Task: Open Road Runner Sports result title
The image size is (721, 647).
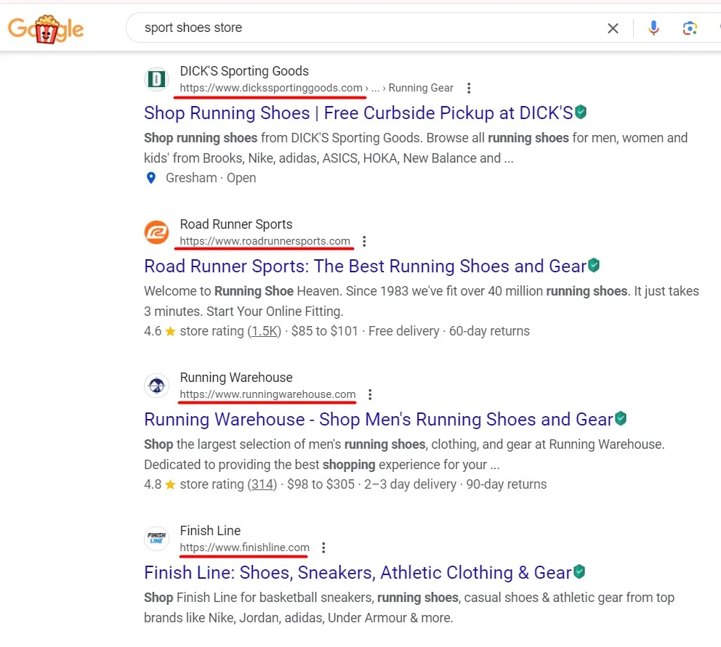Action: pyautogui.click(x=365, y=266)
